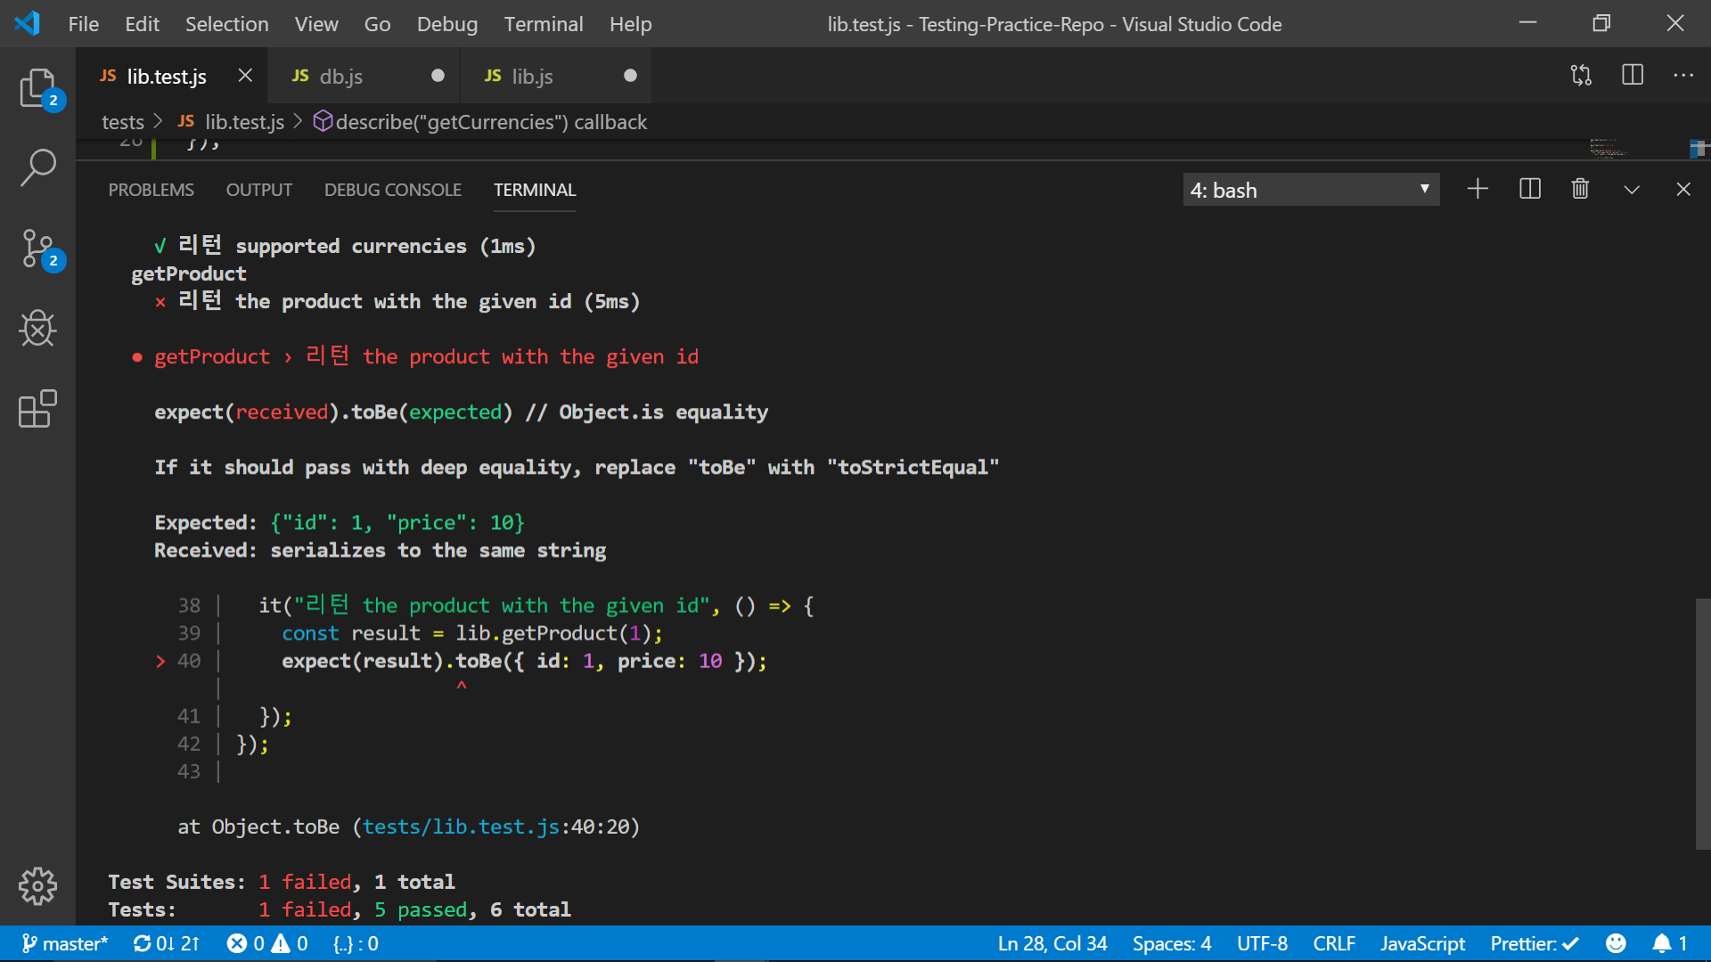
Task: Open the Explorer view
Action: 38,88
